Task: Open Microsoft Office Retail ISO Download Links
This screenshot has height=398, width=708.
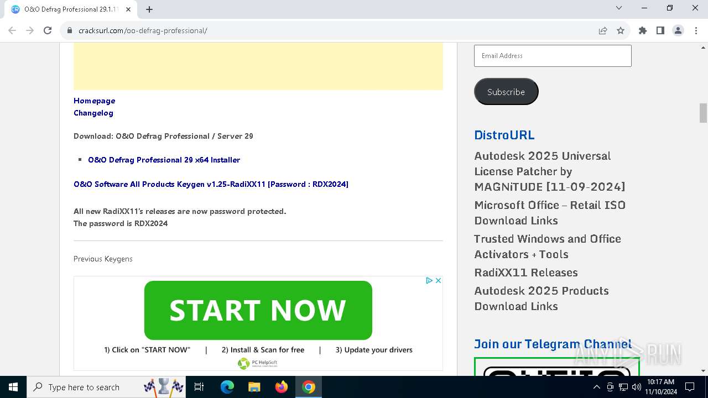Action: click(550, 213)
